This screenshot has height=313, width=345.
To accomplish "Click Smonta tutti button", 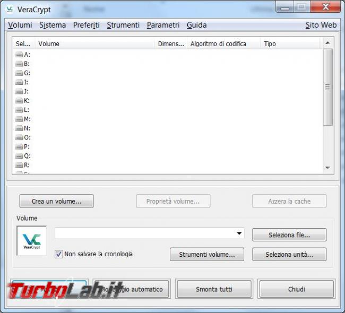I will pos(214,289).
